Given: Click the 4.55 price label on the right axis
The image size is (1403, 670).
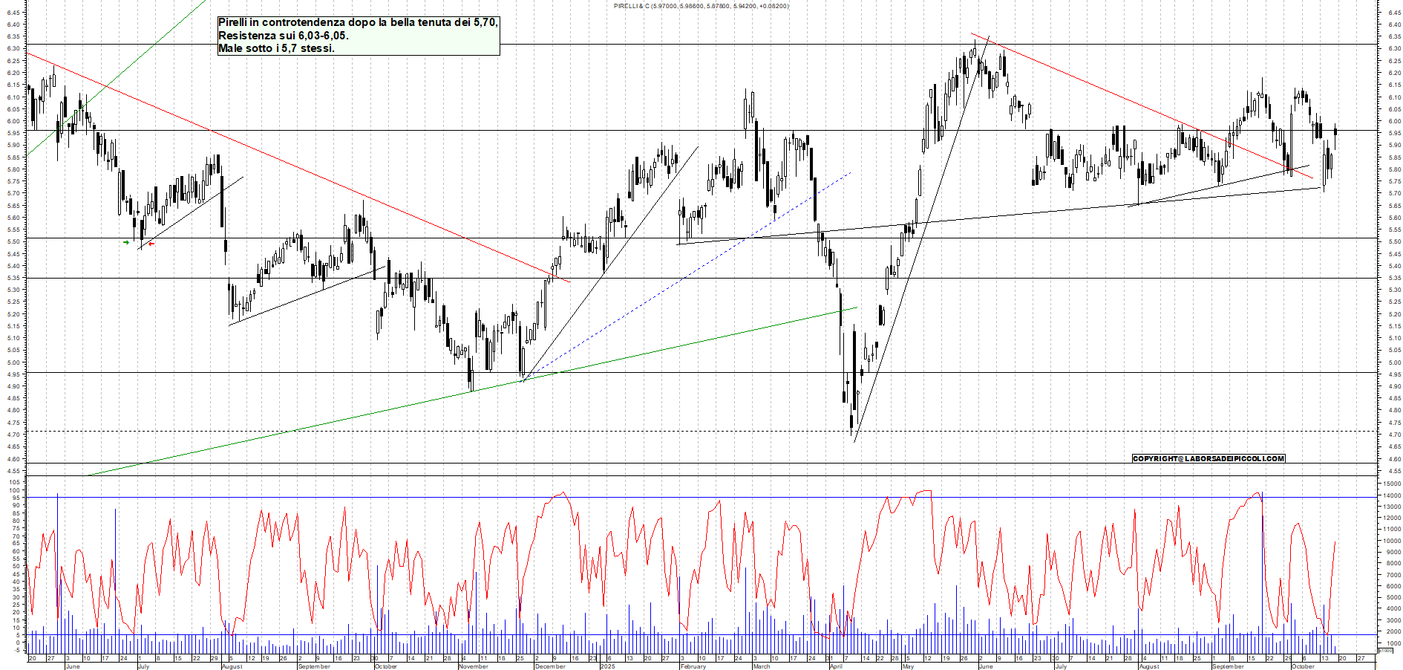Looking at the screenshot, I should pyautogui.click(x=1394, y=471).
